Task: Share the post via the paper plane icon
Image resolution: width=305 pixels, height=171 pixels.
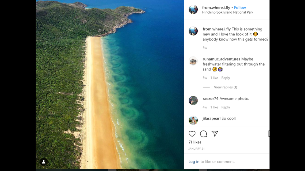Action: tap(215, 134)
